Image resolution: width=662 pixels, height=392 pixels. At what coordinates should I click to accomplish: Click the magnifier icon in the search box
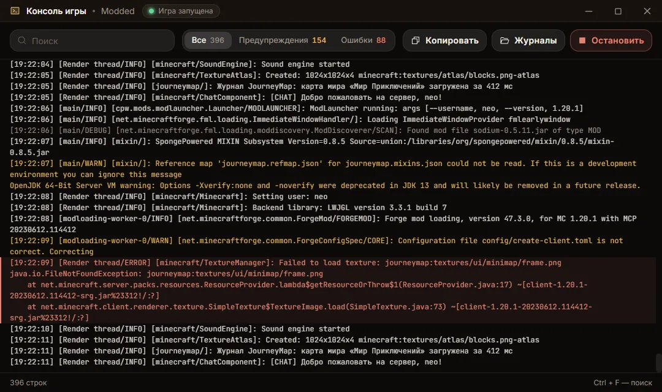[x=22, y=40]
